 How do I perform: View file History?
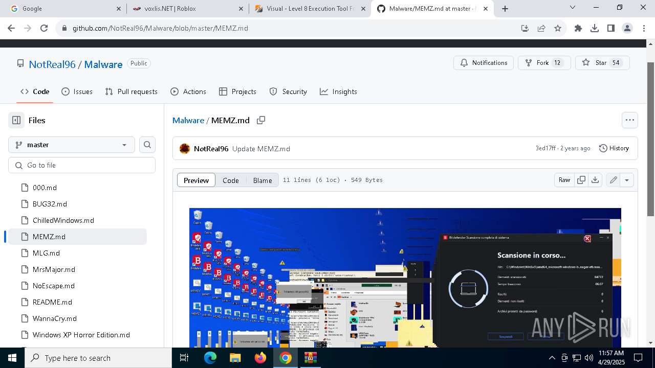(x=614, y=148)
